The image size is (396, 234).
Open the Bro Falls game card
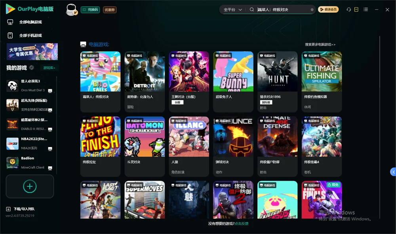click(x=100, y=82)
